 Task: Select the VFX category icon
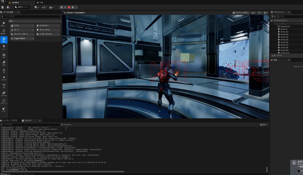coord(4,86)
